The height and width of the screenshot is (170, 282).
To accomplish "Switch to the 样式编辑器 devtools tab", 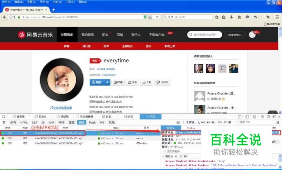I will (x=85, y=117).
